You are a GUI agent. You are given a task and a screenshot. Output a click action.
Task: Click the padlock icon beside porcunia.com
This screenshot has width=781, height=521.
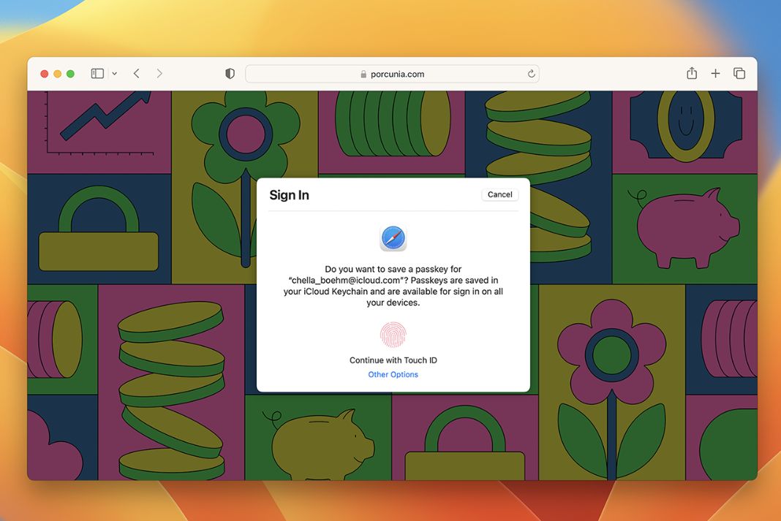click(363, 74)
